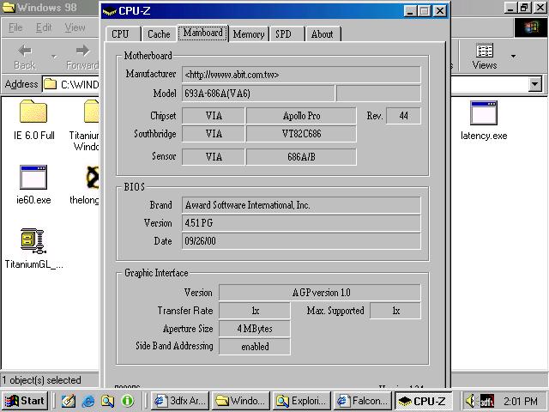549x412 pixels.
Task: Open the SPD tab
Action: coord(282,34)
